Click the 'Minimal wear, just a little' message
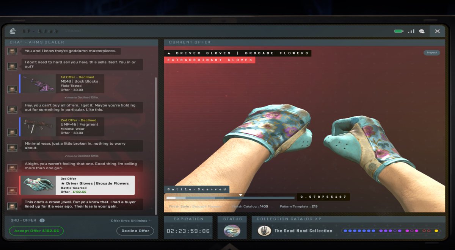The image size is (455, 250). pos(82,146)
